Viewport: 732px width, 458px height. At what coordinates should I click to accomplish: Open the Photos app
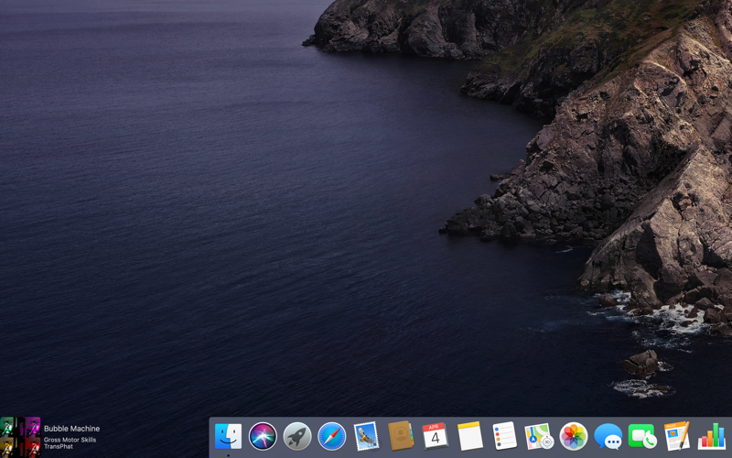(574, 436)
